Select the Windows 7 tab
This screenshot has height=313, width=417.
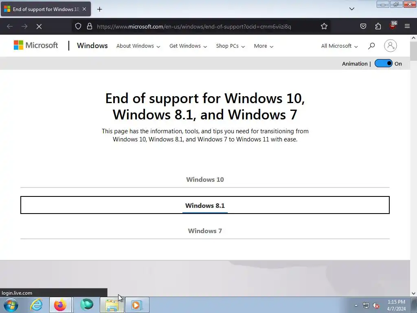(x=205, y=231)
